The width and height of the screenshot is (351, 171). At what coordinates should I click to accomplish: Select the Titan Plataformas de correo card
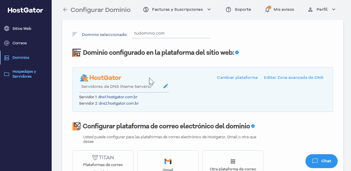[103, 161]
